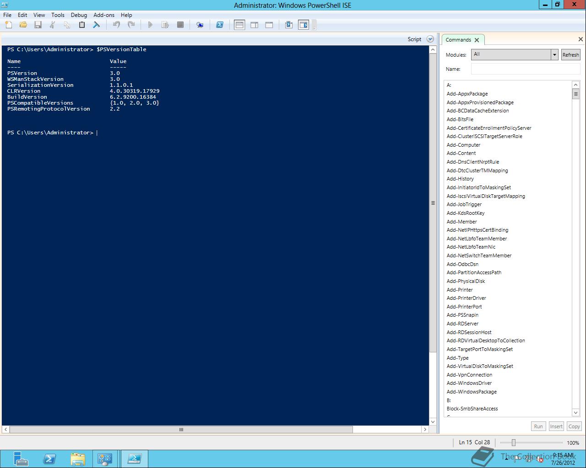Click the command Name search field

[525, 69]
